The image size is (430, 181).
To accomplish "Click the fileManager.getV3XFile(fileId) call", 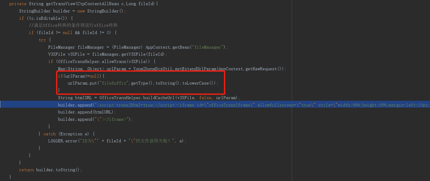I will (x=128, y=54).
